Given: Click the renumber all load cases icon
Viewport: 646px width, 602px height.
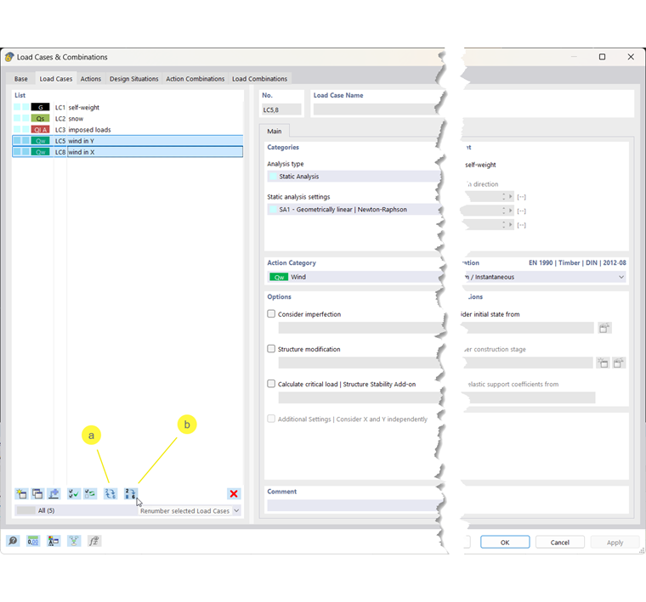Looking at the screenshot, I should click(110, 493).
